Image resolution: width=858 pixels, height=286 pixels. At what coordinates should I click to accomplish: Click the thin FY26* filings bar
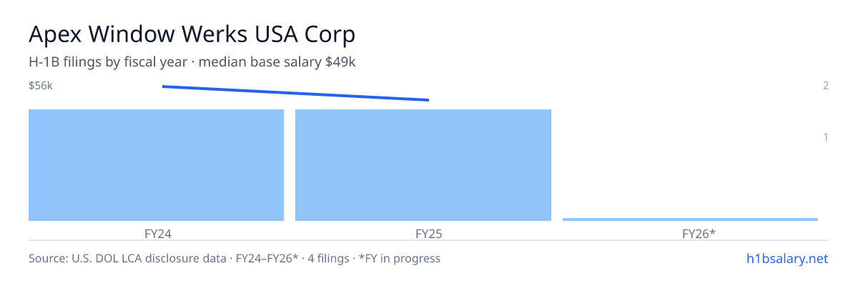click(690, 220)
